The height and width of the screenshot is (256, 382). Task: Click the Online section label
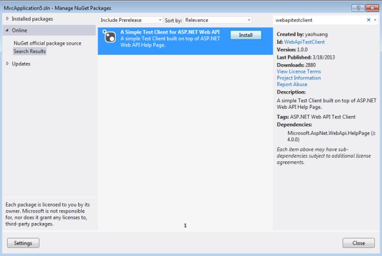click(x=19, y=30)
